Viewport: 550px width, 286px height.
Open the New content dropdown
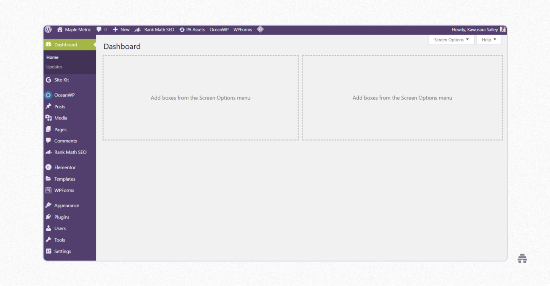[x=121, y=29]
